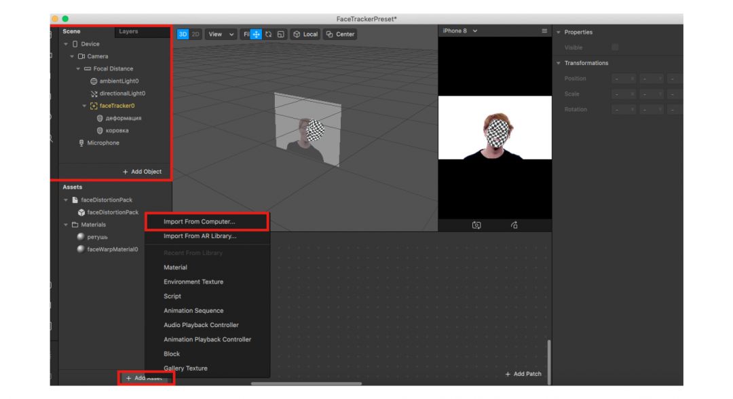The image size is (733, 399).
Task: Select the scale manipulator tool
Action: click(280, 34)
